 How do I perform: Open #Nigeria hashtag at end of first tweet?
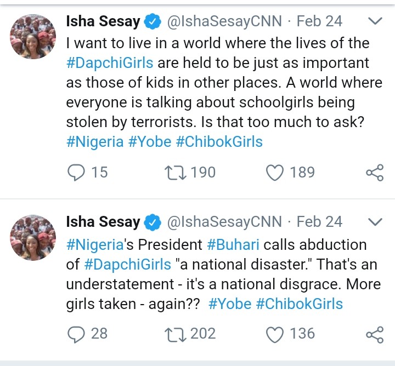point(95,141)
